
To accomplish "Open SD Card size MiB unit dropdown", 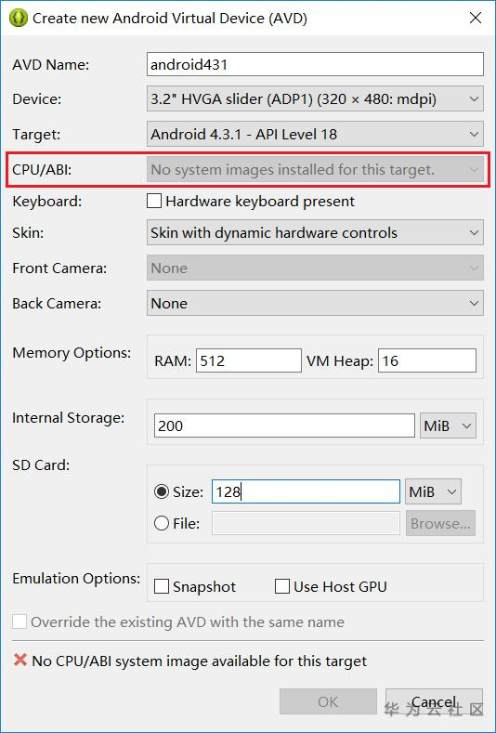I will tap(433, 491).
